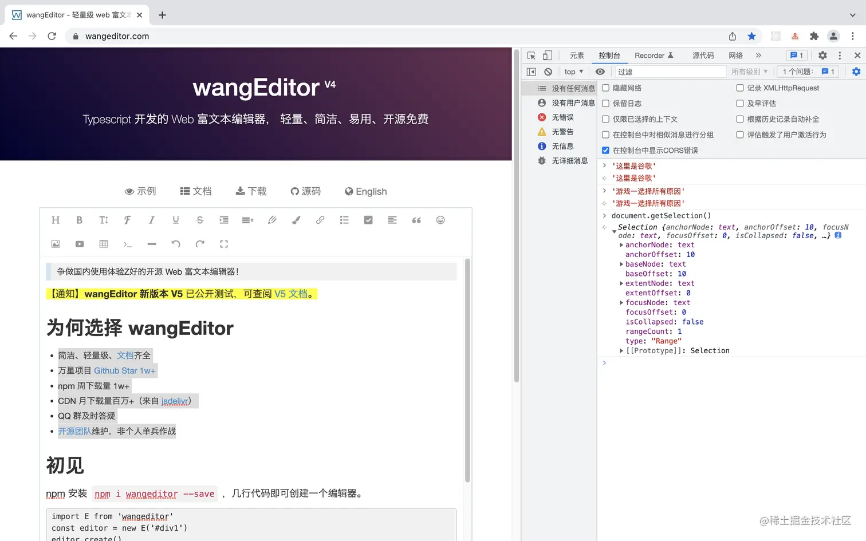Insert a horizontal divider line
Image resolution: width=866 pixels, height=541 pixels.
[x=152, y=244]
